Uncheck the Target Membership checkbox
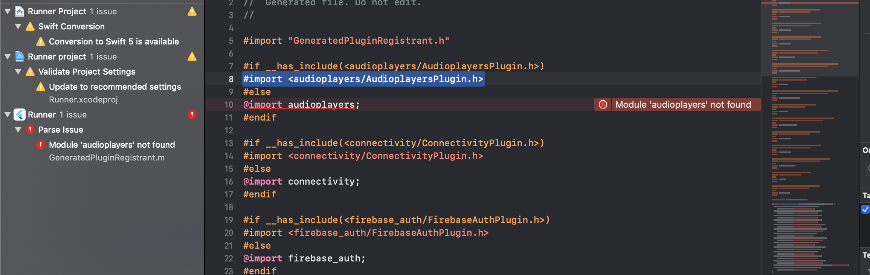Screen dimensions: 870x275 click(865, 210)
